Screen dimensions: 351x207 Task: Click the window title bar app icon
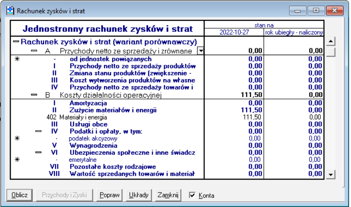click(x=11, y=11)
